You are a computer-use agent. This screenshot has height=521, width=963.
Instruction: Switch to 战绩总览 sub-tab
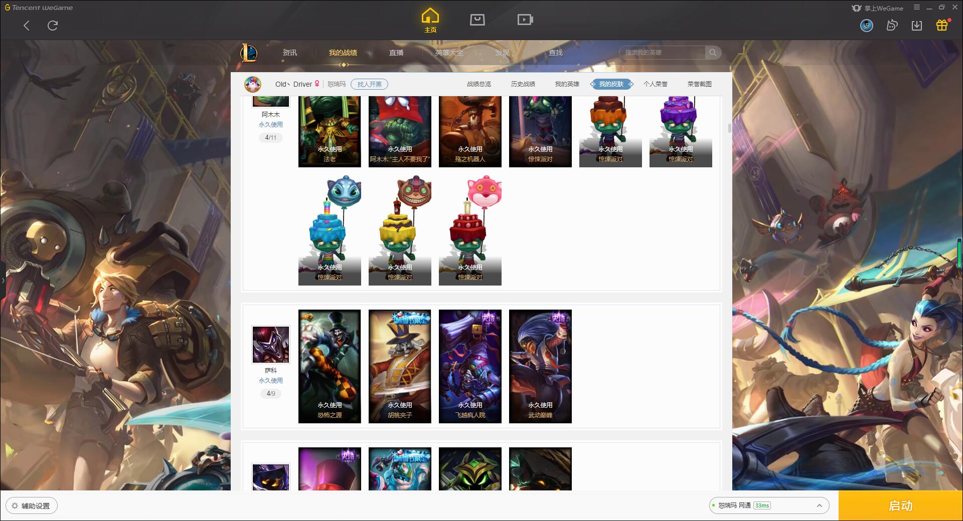(x=479, y=84)
